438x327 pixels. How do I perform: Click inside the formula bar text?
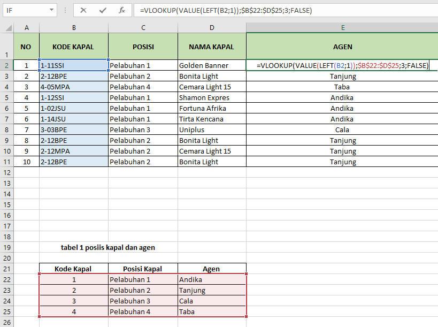coord(285,10)
